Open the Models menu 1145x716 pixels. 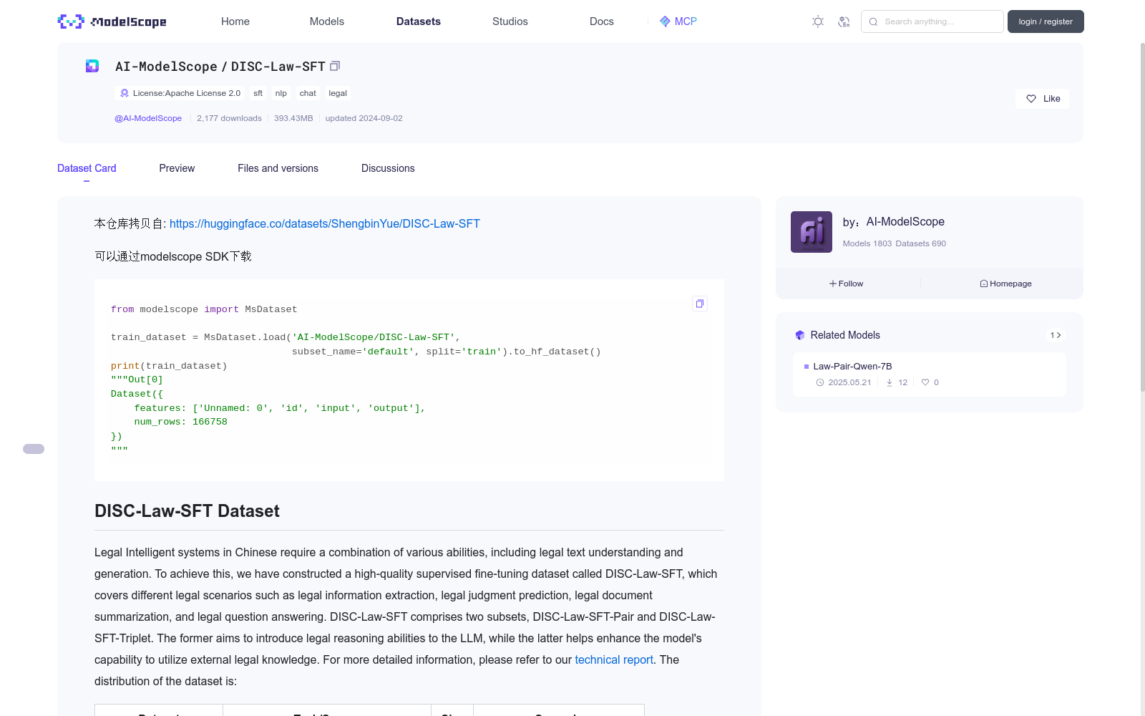327,21
